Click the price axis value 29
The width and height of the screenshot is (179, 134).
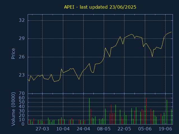click(x=22, y=39)
